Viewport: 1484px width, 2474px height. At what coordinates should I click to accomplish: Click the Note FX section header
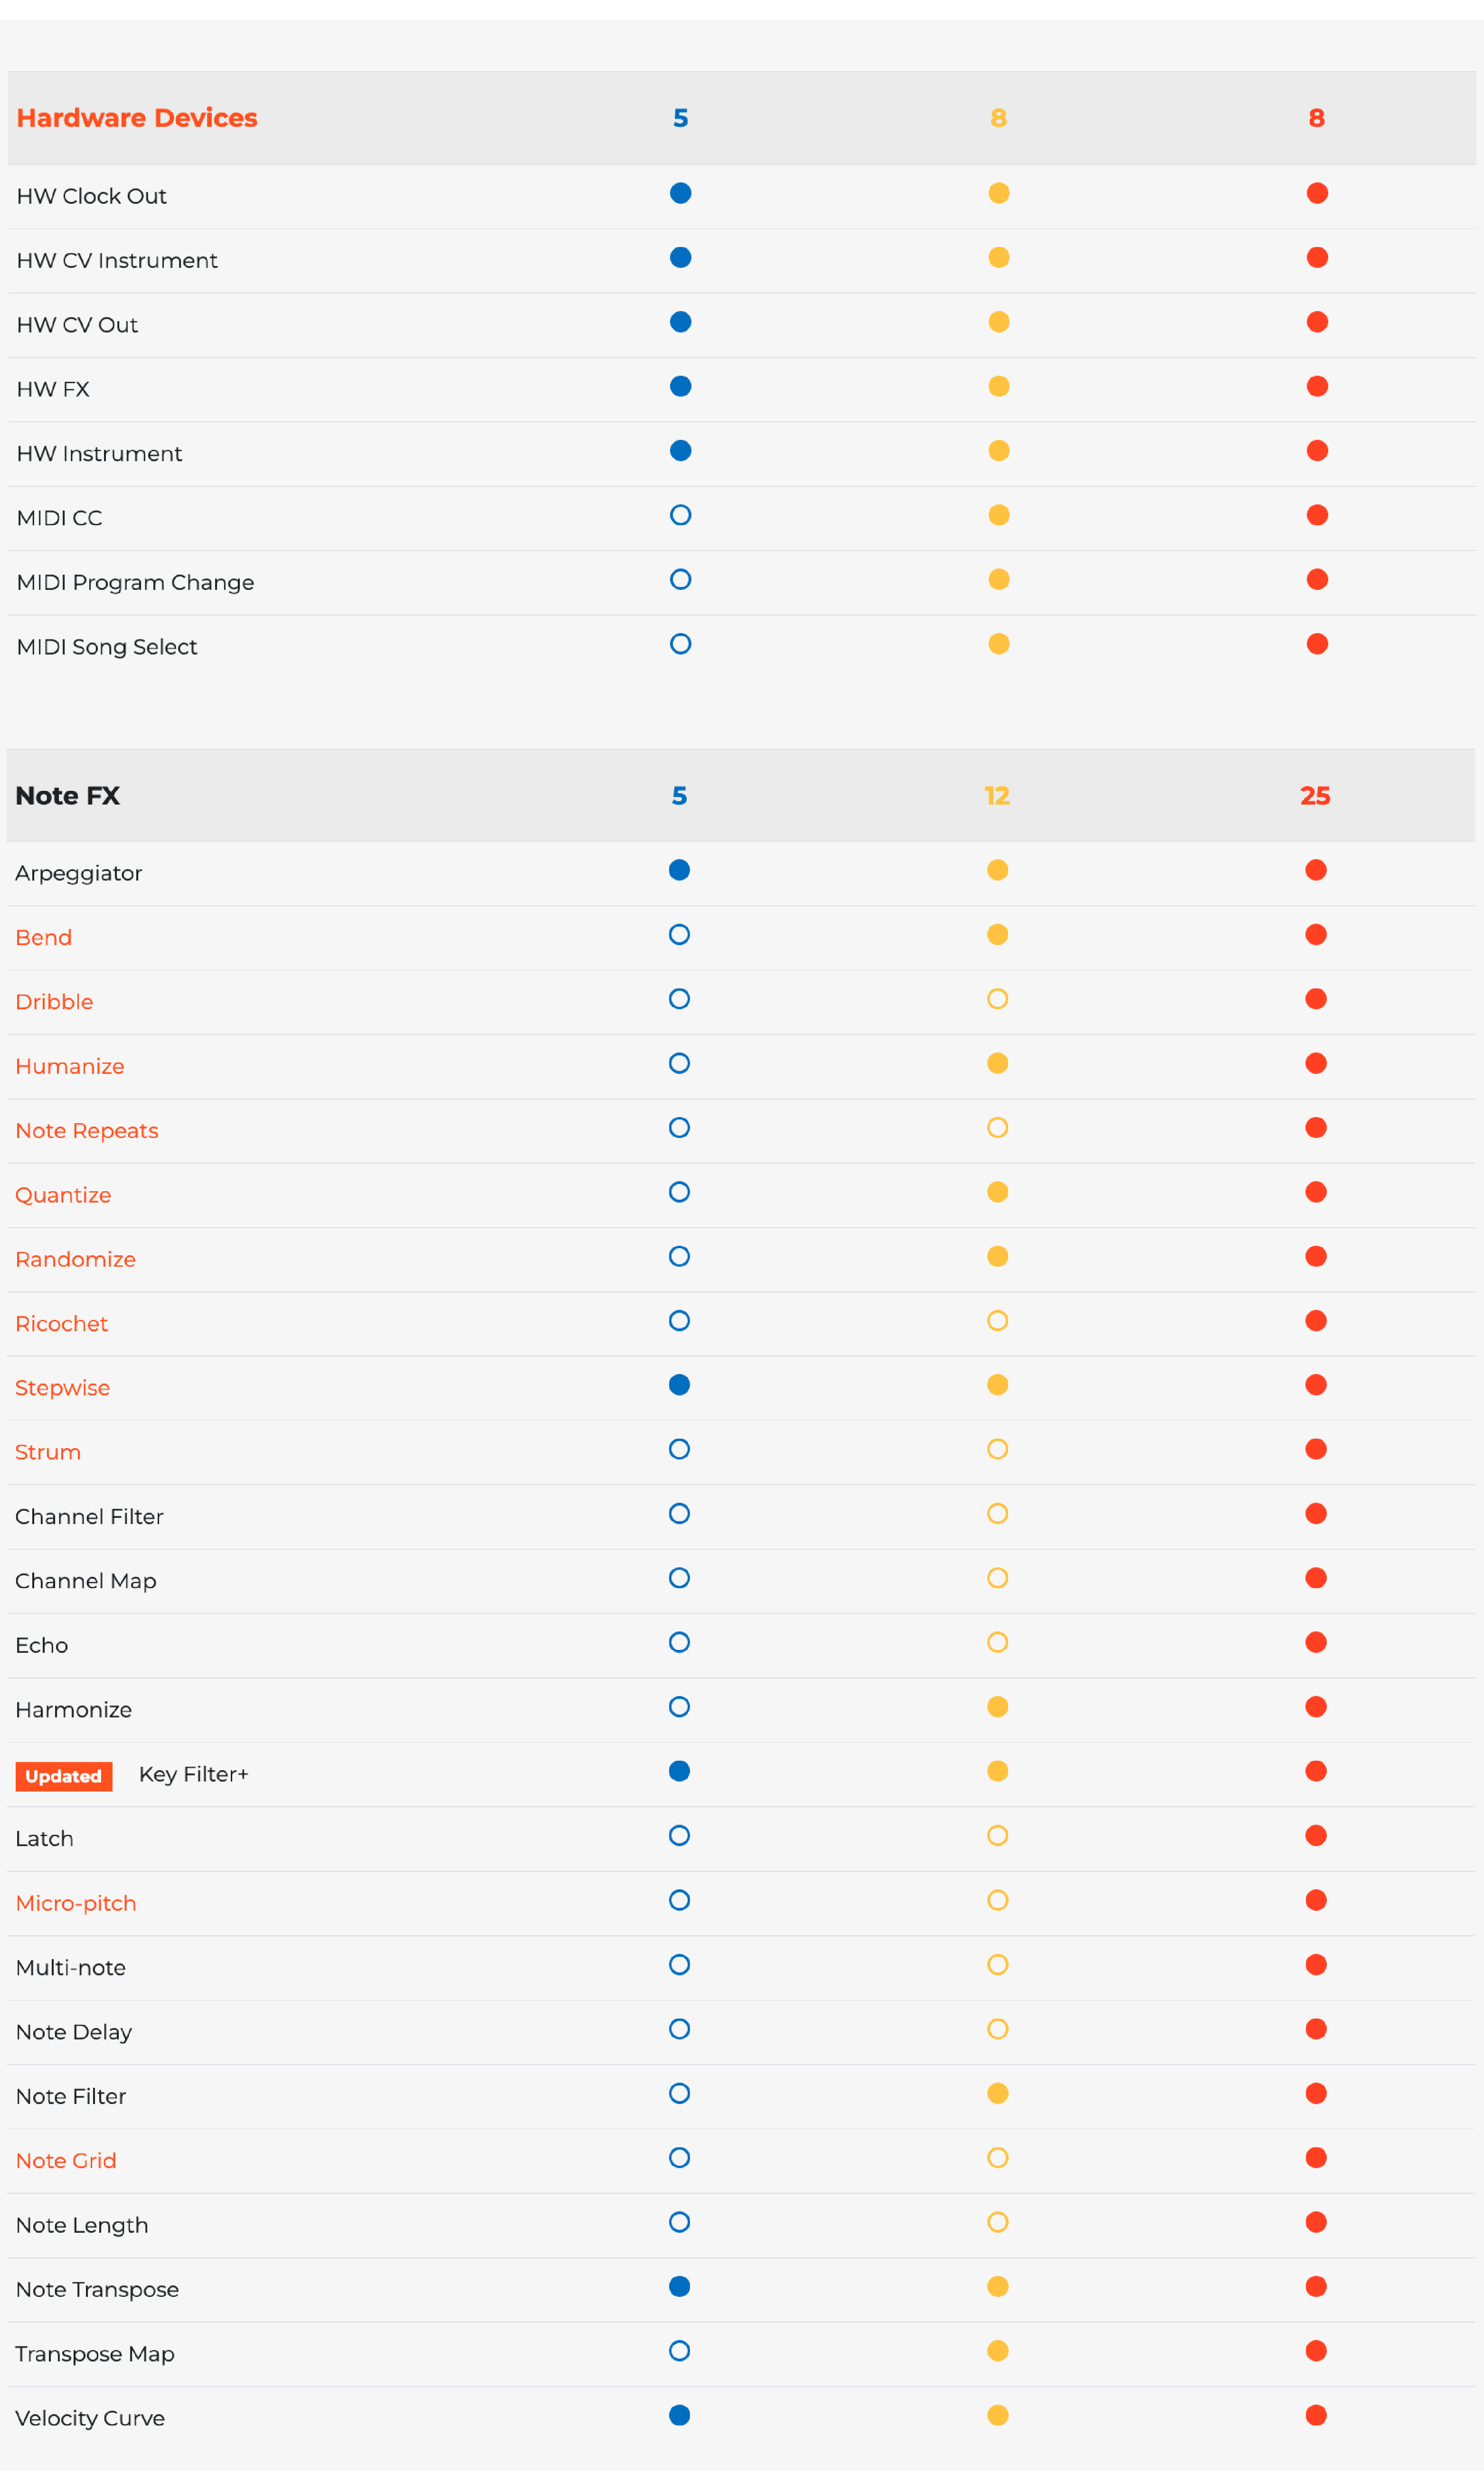pos(68,796)
